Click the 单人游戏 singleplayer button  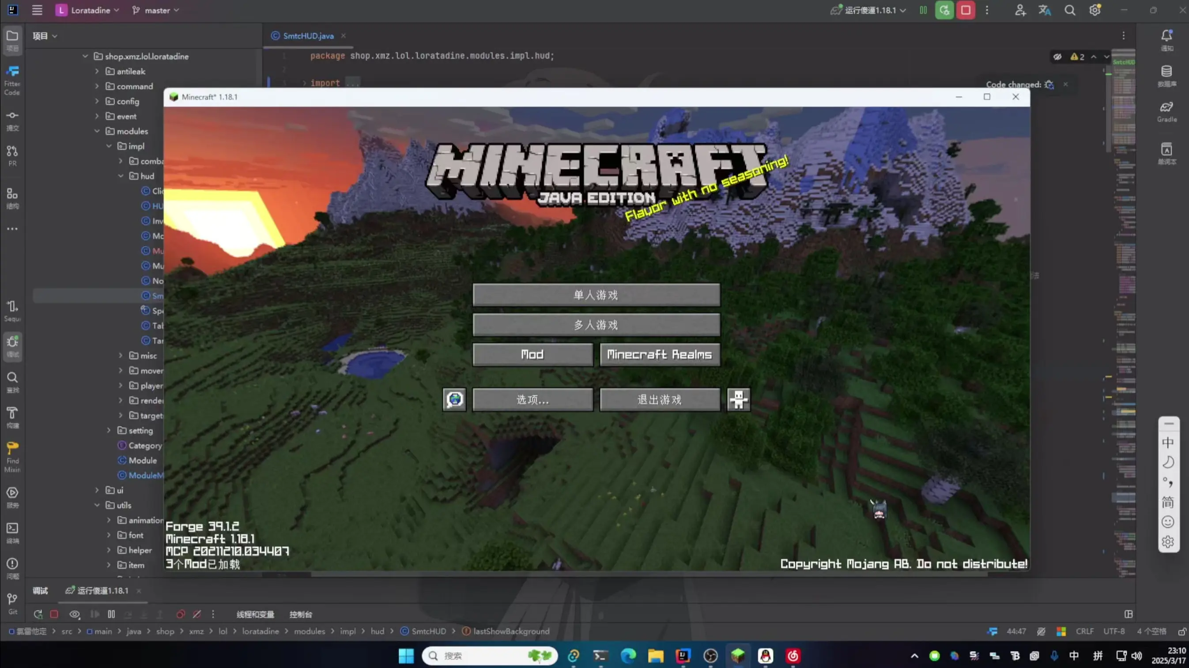pyautogui.click(x=596, y=295)
